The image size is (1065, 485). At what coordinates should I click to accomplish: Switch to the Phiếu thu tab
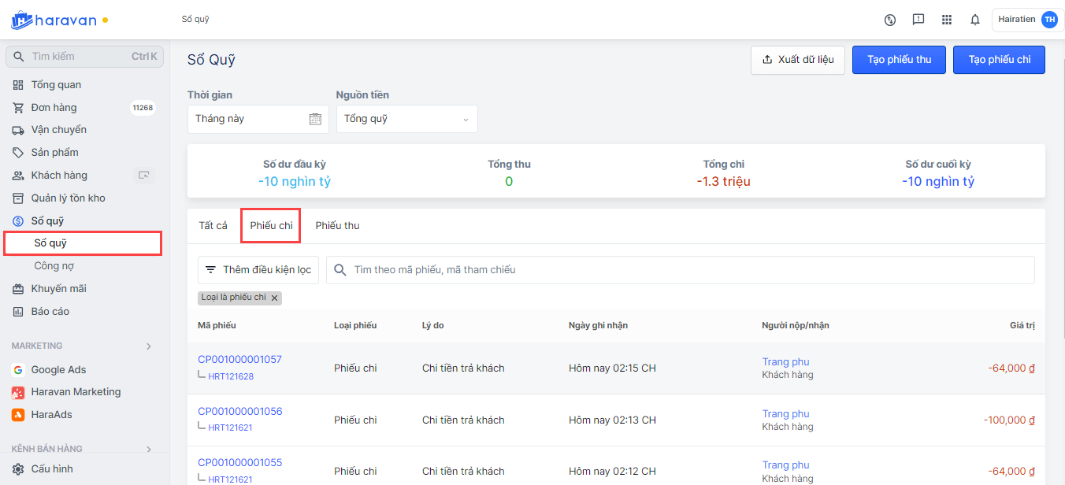[337, 226]
